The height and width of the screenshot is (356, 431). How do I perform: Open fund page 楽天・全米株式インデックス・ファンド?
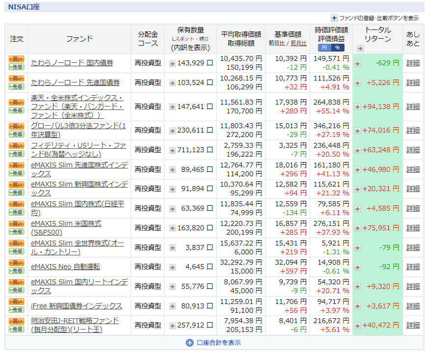pos(77,107)
